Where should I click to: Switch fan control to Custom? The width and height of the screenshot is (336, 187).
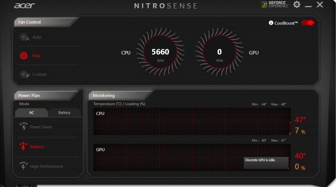[39, 74]
